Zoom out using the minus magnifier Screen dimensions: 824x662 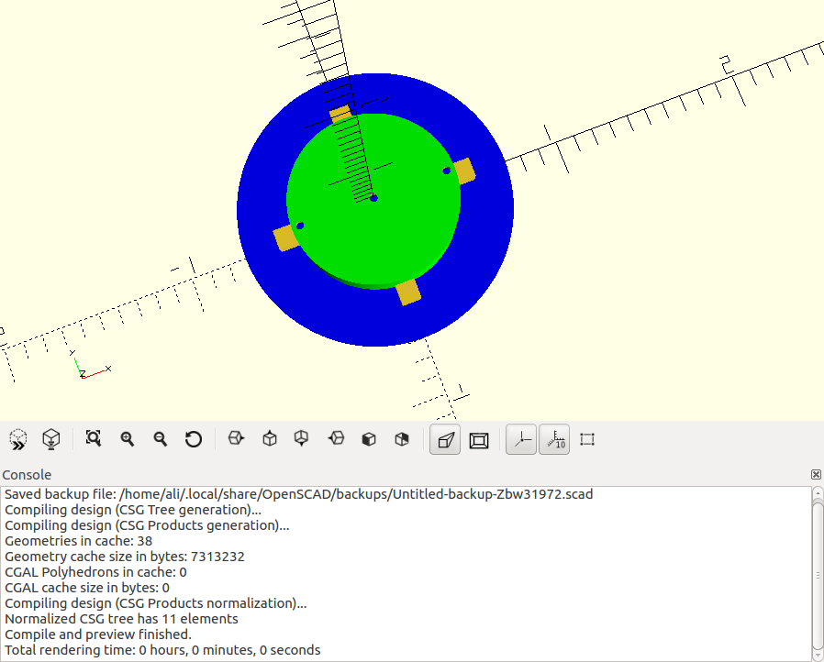coord(161,439)
